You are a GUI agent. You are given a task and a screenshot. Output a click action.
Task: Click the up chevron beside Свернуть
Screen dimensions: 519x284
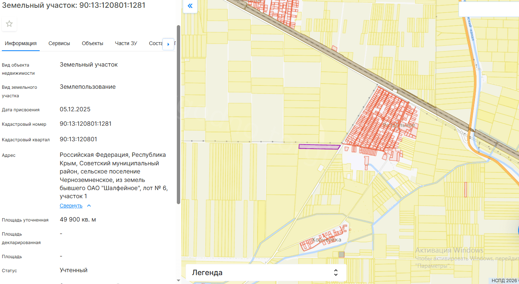(89, 206)
